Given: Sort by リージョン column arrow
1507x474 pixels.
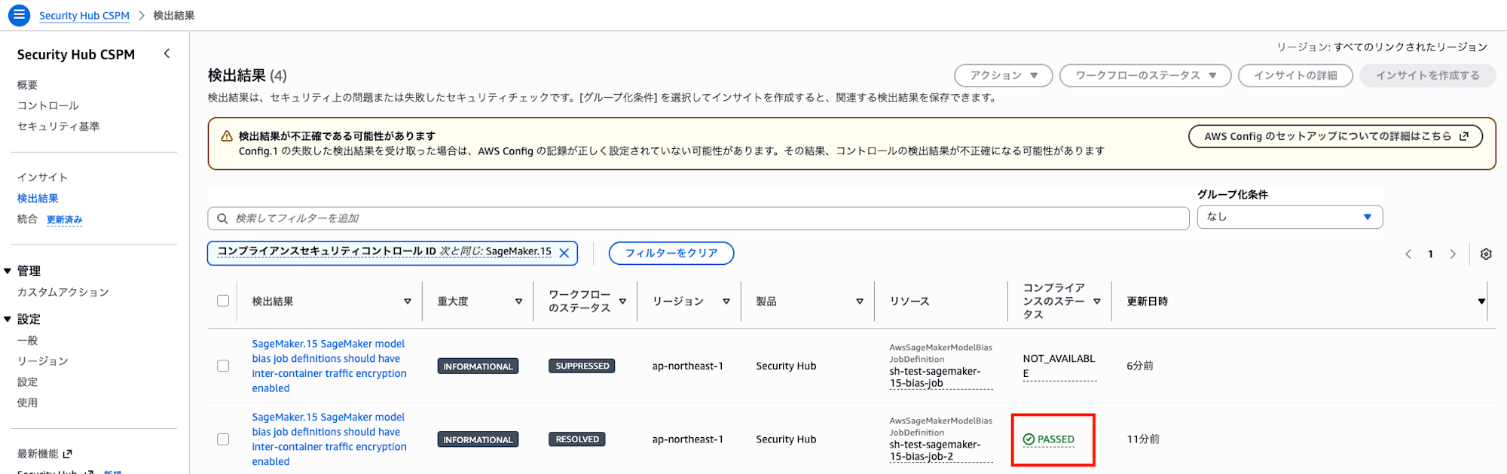Looking at the screenshot, I should point(726,302).
